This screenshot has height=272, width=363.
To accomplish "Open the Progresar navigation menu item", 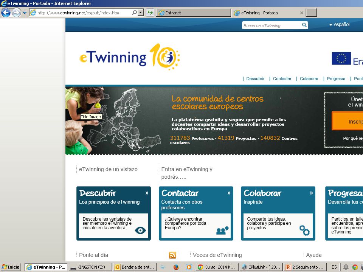I will click(x=336, y=79).
